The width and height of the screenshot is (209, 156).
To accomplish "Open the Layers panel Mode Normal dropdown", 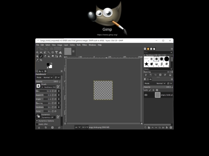I will click(155, 83).
